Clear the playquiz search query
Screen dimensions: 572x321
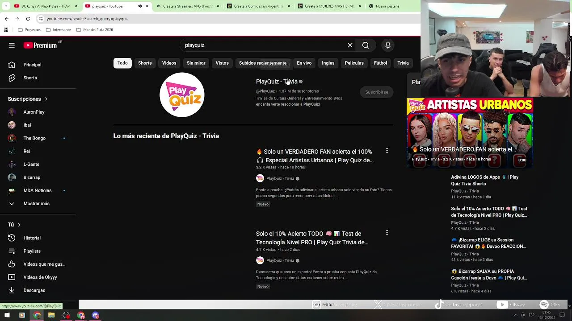[x=350, y=45]
